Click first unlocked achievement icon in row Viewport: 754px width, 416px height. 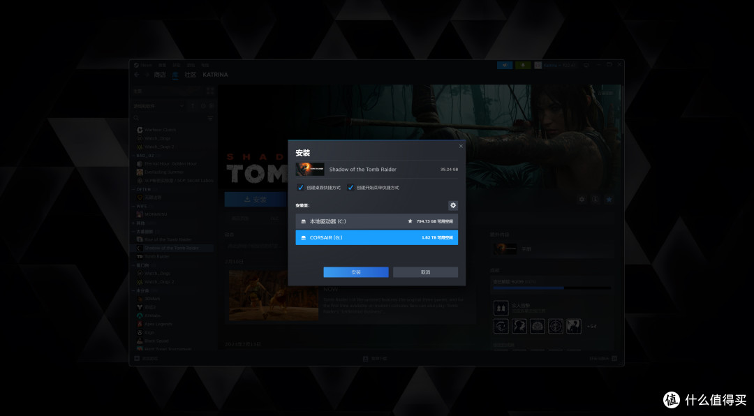click(x=501, y=326)
